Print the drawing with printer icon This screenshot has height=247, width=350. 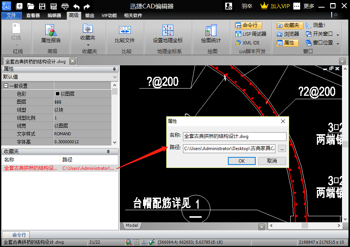pyautogui.click(x=65, y=6)
